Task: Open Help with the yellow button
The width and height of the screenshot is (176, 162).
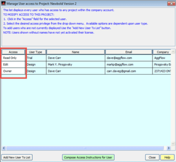Action: tap(167, 157)
